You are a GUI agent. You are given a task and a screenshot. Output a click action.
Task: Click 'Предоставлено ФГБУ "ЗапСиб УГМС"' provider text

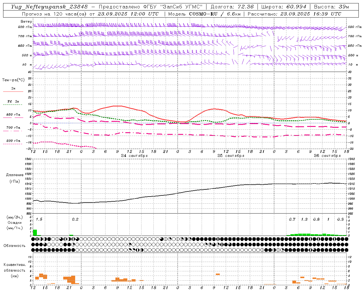(x=151, y=7)
